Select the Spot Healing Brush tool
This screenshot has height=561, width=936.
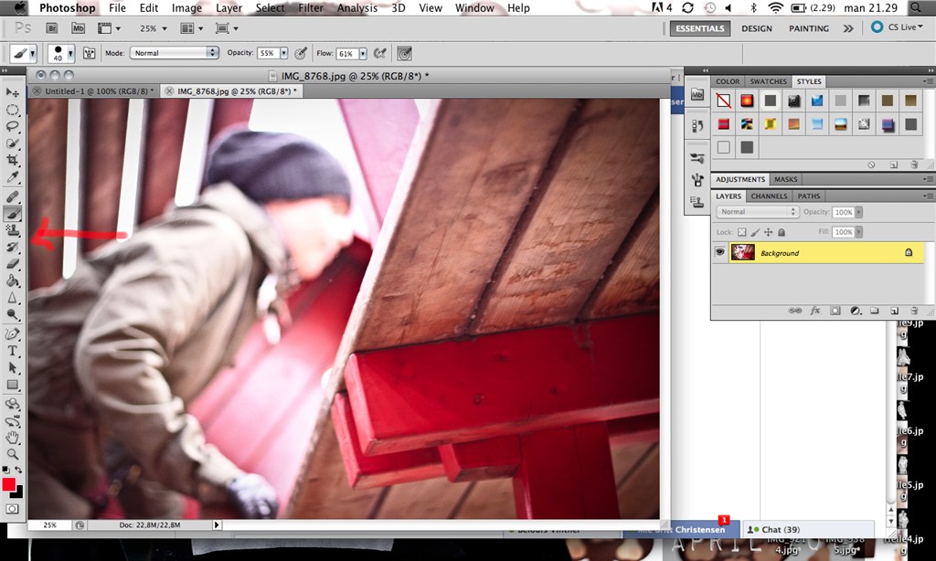(13, 196)
